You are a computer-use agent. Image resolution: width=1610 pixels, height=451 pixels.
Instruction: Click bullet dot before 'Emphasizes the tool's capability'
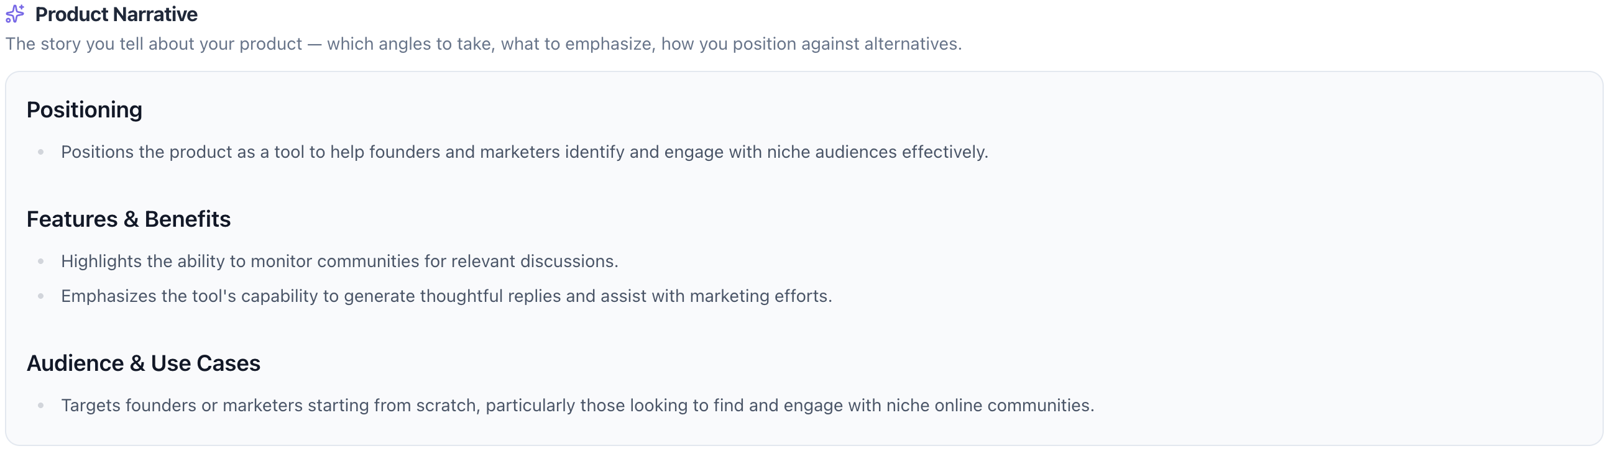(x=40, y=296)
